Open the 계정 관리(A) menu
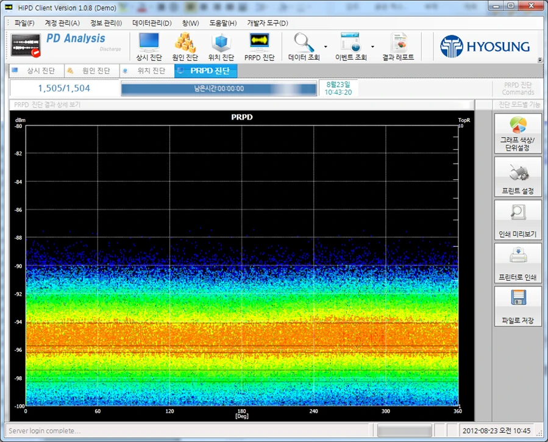This screenshot has height=442, width=548. (62, 23)
